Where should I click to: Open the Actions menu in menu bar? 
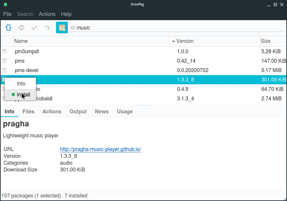[x=47, y=14]
